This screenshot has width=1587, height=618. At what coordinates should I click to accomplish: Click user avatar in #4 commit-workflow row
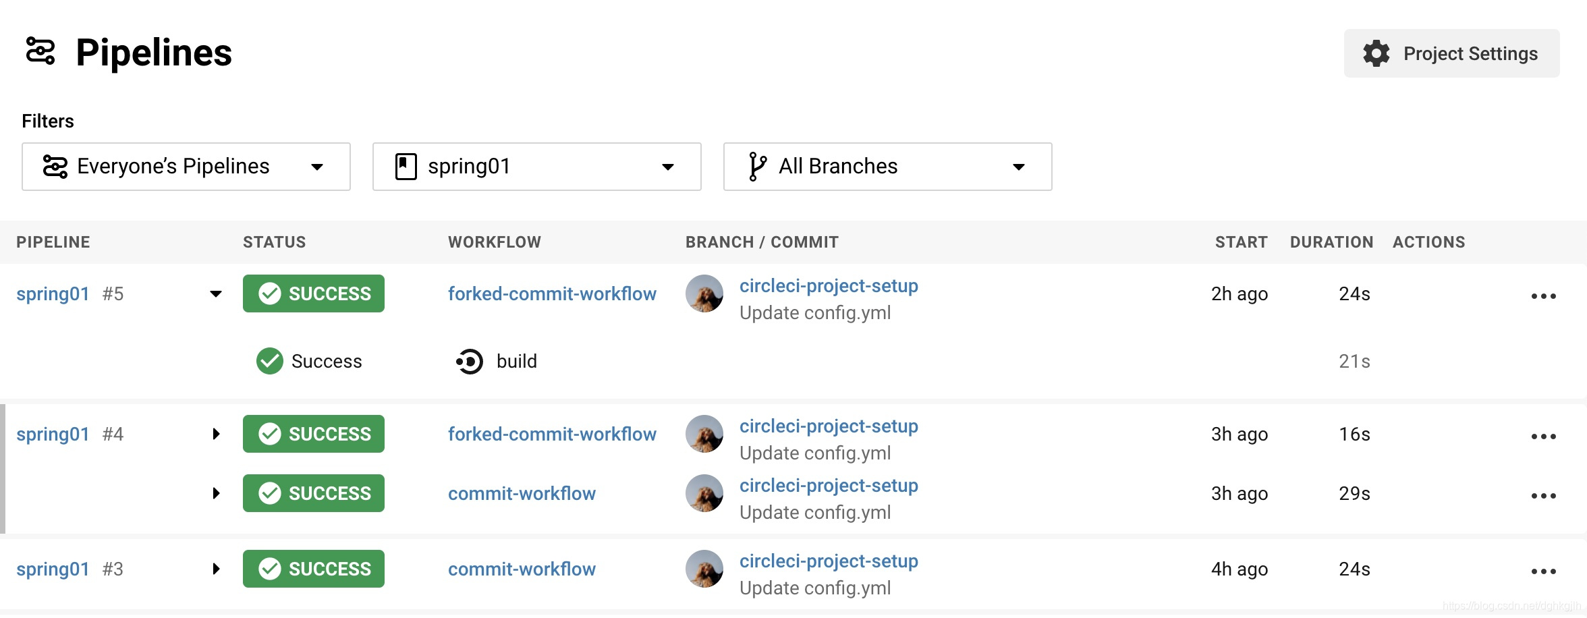[704, 493]
